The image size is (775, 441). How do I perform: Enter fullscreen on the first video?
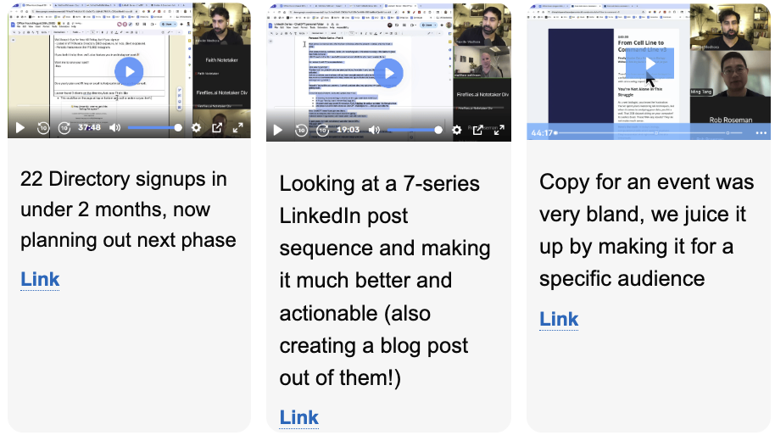coord(238,128)
